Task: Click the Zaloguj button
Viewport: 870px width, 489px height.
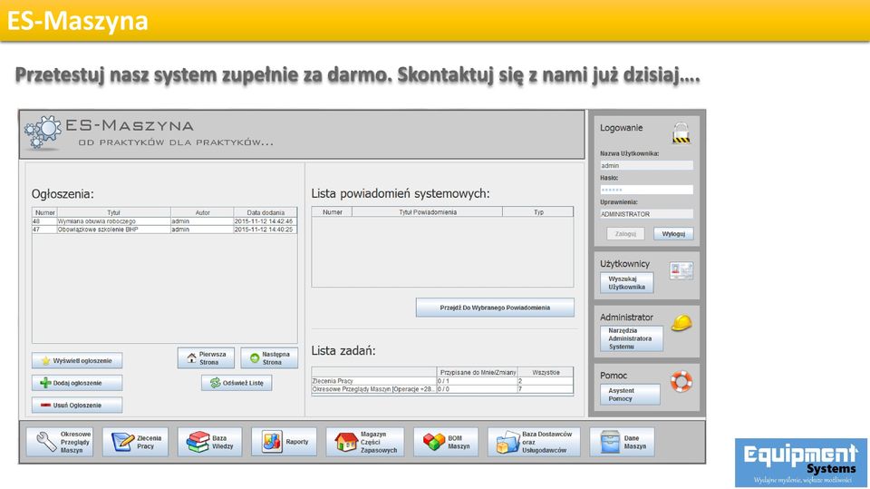Action: click(625, 234)
